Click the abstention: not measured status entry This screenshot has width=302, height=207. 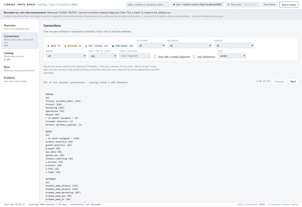coord(85,204)
